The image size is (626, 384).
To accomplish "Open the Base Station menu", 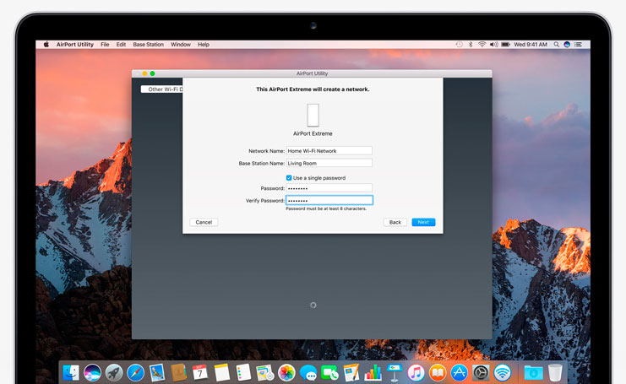I will (148, 44).
